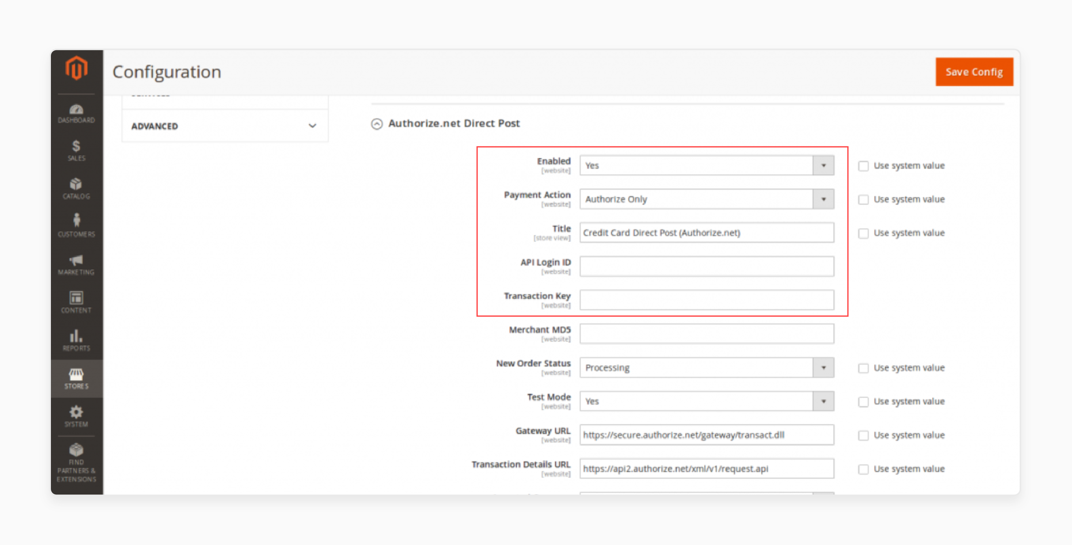
Task: Click the Payment Action dropdown arrow button
Action: [x=823, y=199]
